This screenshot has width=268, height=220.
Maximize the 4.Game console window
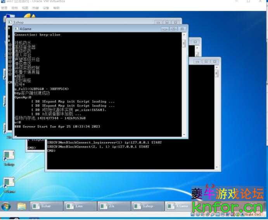pyautogui.click(x=173, y=29)
